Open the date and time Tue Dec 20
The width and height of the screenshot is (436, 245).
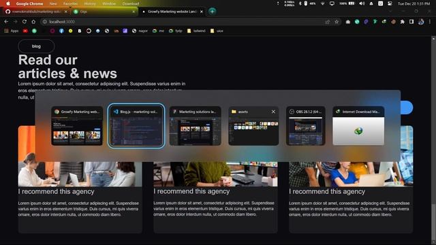(414, 3)
